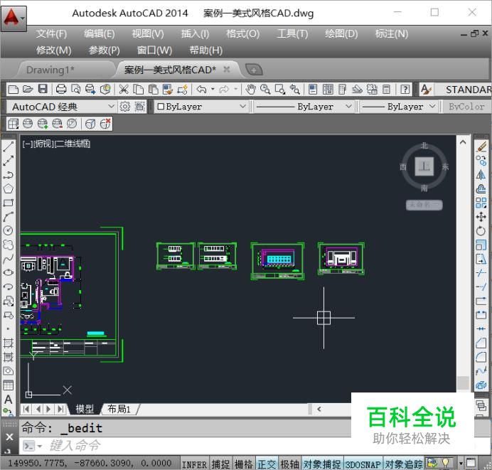Viewport: 492px width, 470px height.
Task: Click horizontal scrollbar left arrow
Action: [319, 409]
